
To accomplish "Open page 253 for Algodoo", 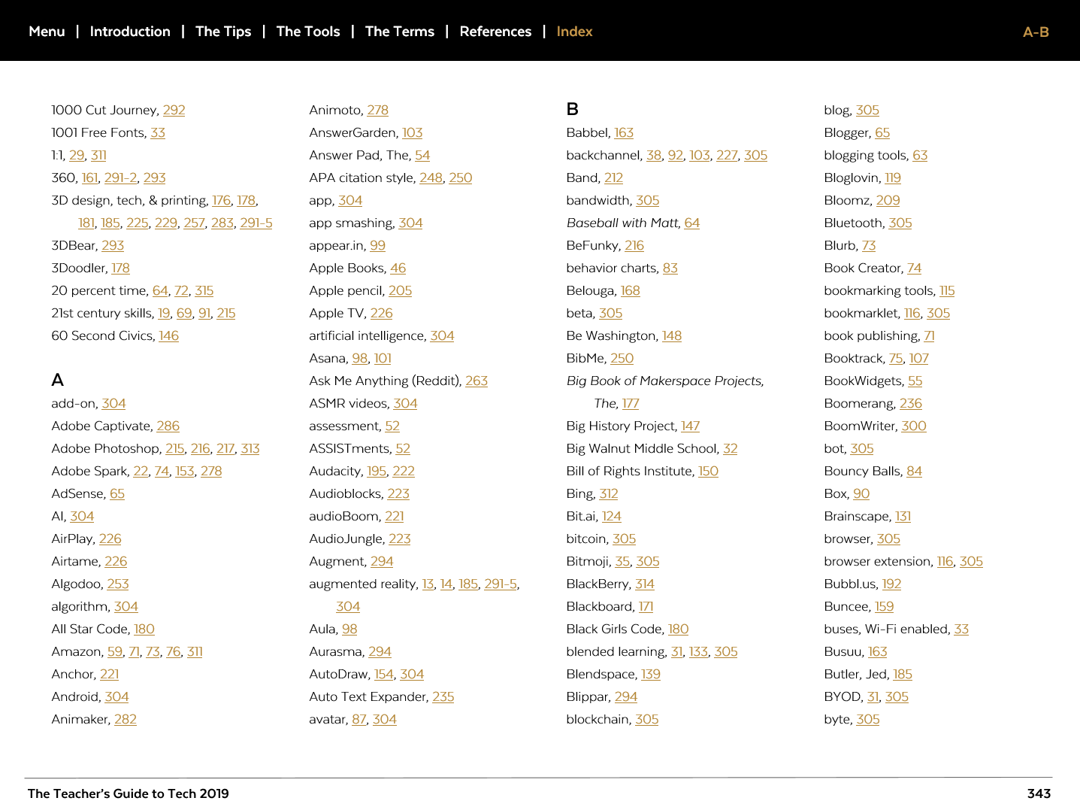I will (118, 584).
